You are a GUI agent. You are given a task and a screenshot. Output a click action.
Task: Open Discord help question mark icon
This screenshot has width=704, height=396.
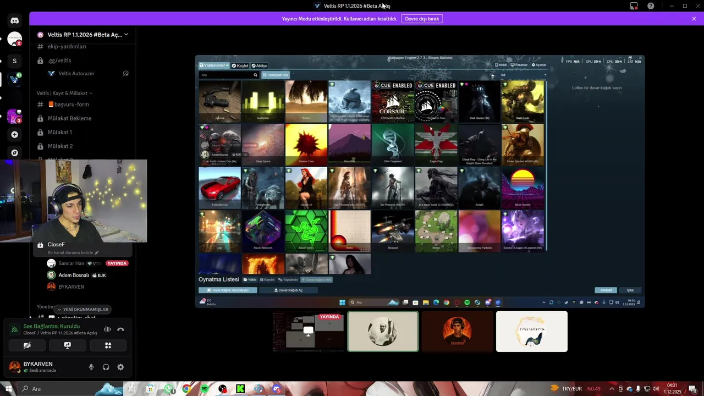tap(651, 6)
